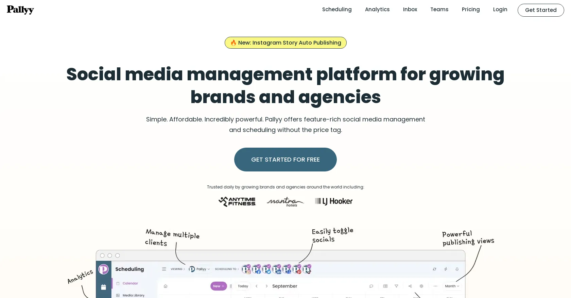Click the Mantra hotels logo
The width and height of the screenshot is (571, 298).
click(285, 202)
